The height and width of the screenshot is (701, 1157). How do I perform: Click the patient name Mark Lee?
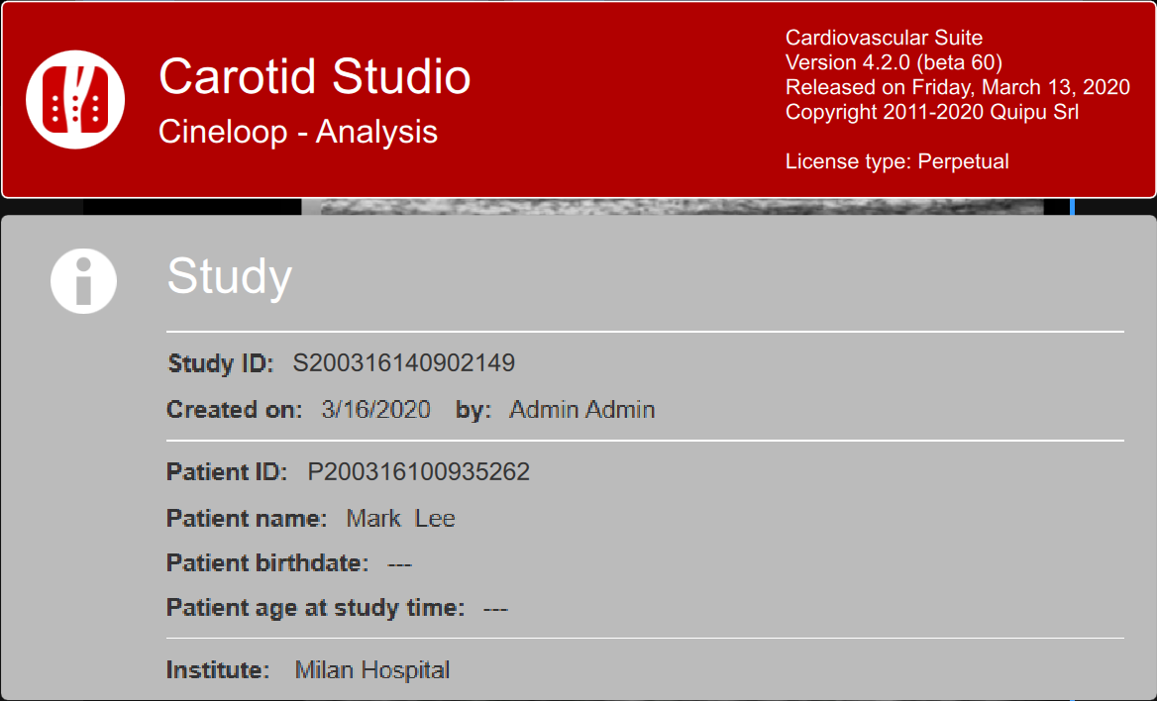(x=400, y=519)
